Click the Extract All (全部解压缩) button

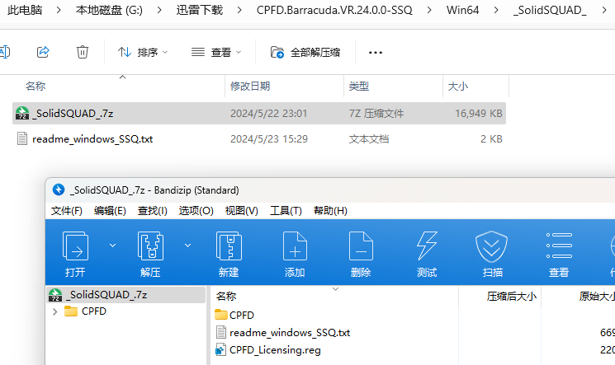[x=305, y=52]
